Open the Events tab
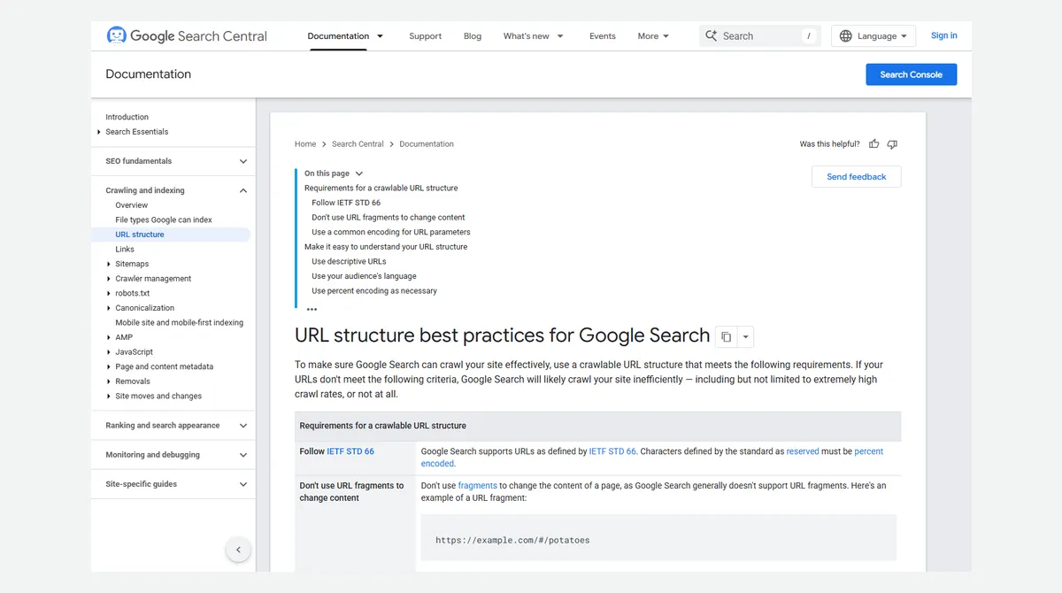The image size is (1062, 593). [x=603, y=36]
